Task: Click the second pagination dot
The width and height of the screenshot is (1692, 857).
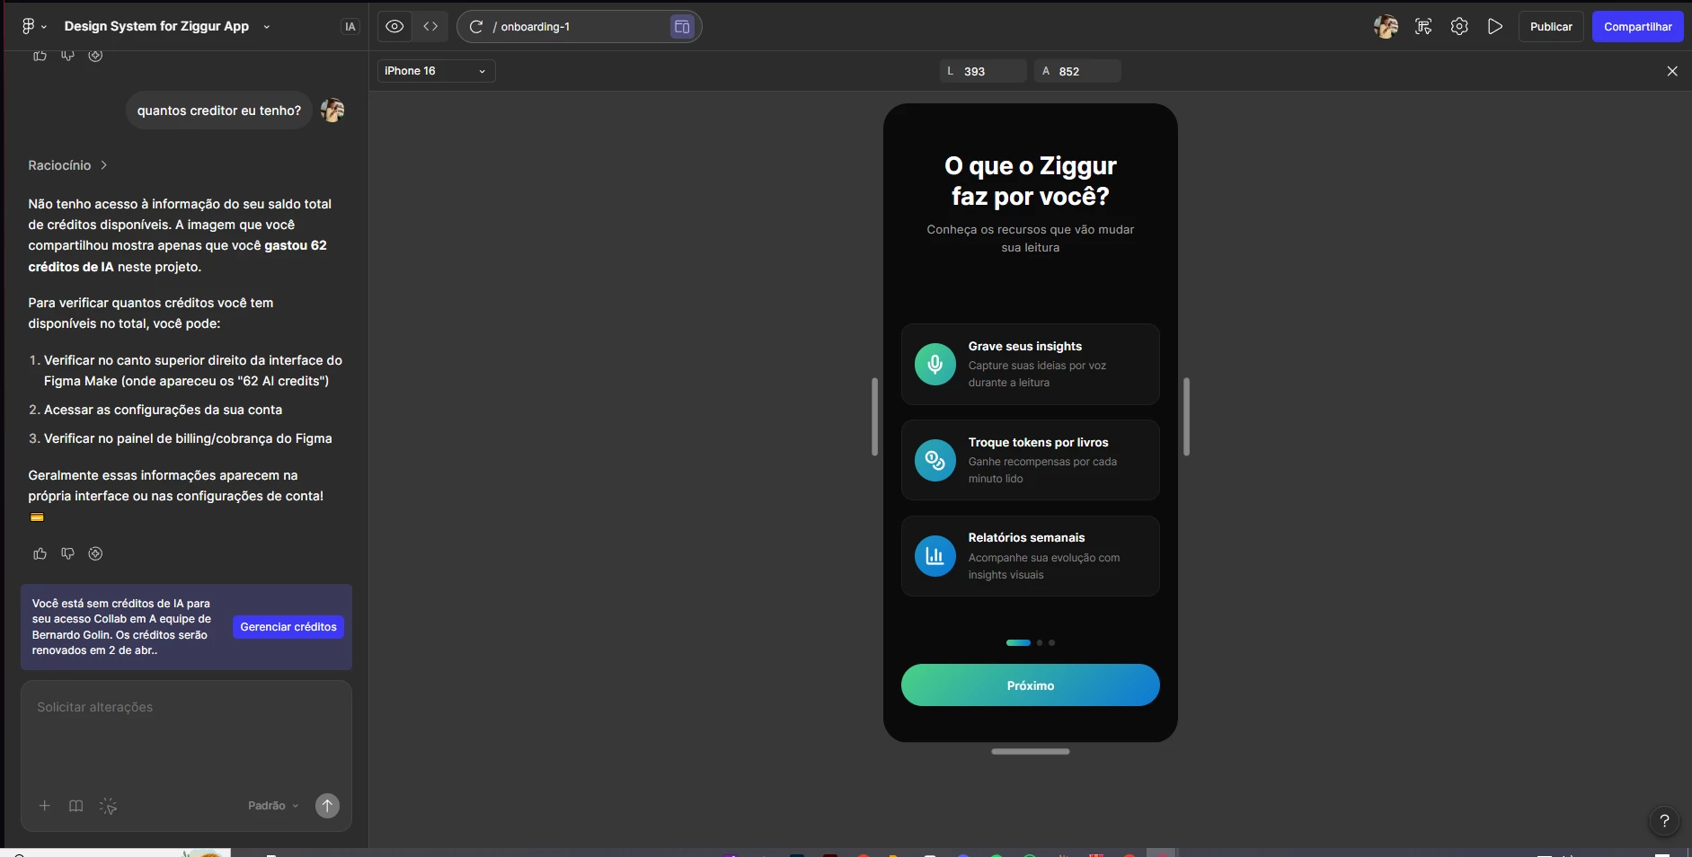Action: point(1040,642)
